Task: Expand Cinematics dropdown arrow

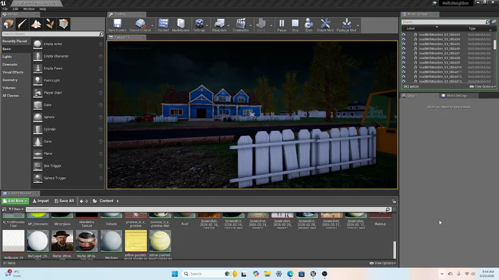Action: (251, 25)
